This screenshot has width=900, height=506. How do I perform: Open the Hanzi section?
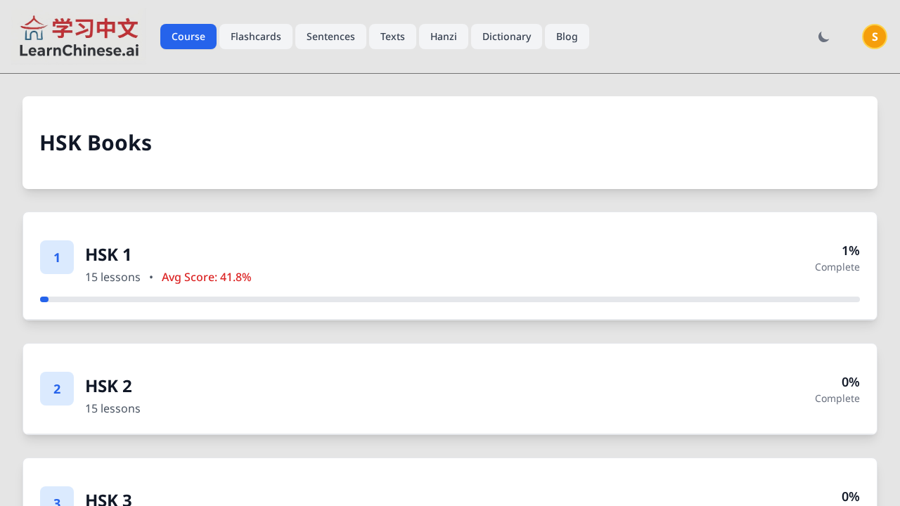444,37
